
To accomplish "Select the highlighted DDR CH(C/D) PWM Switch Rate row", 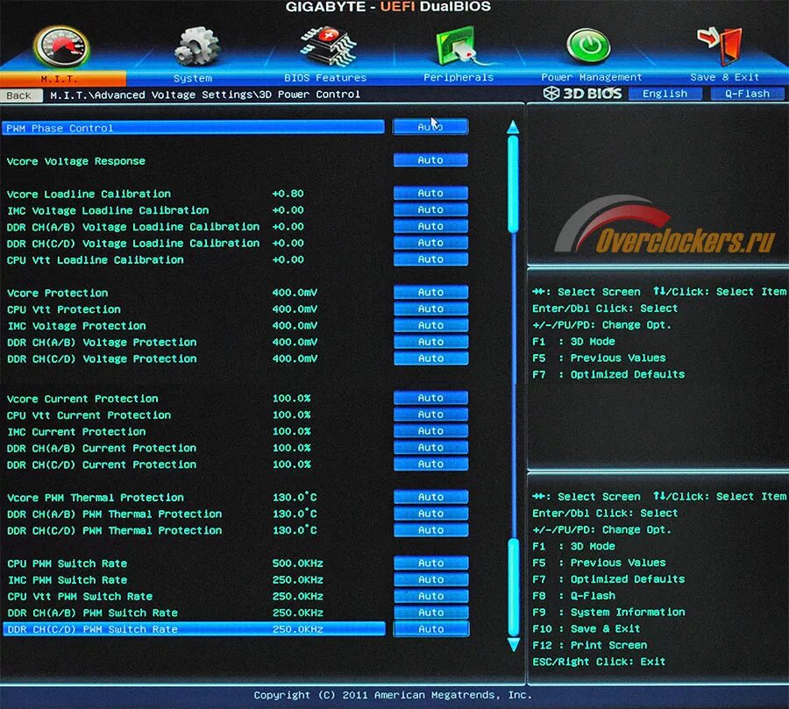I will click(195, 629).
